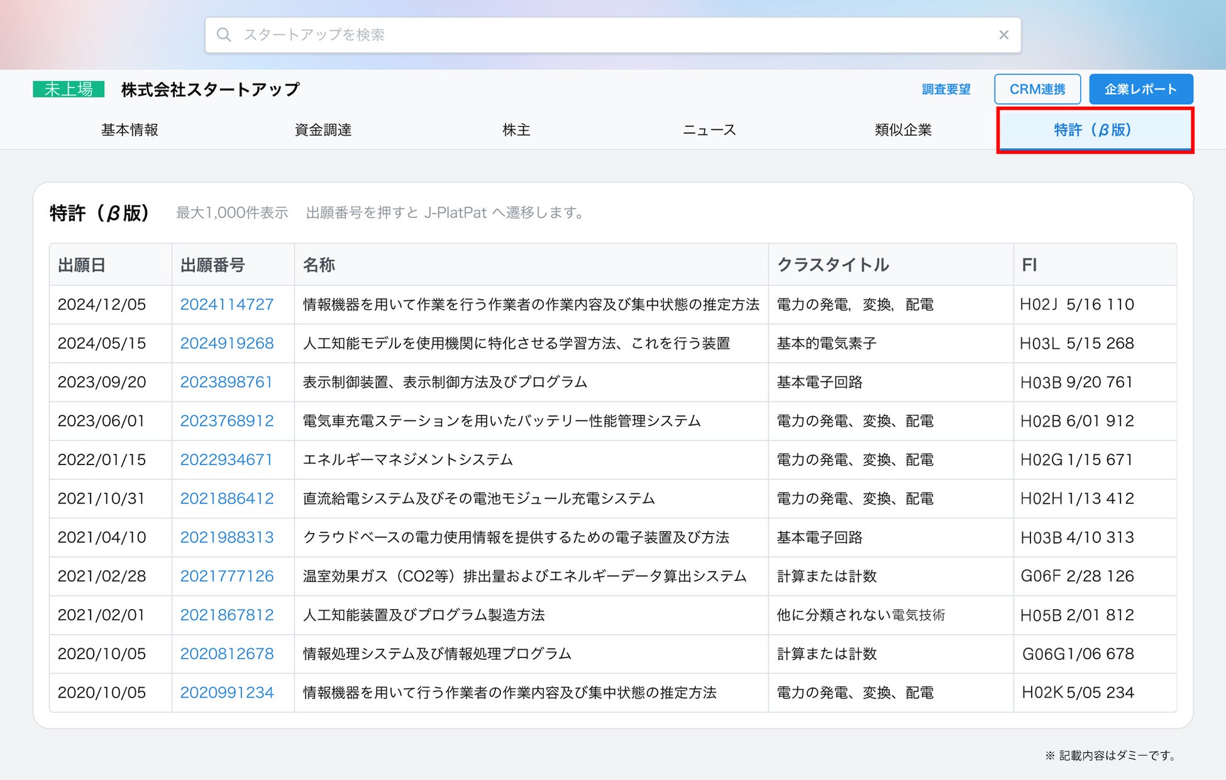Select the 特許（β版）tab
The height and width of the screenshot is (780, 1226).
(1094, 130)
